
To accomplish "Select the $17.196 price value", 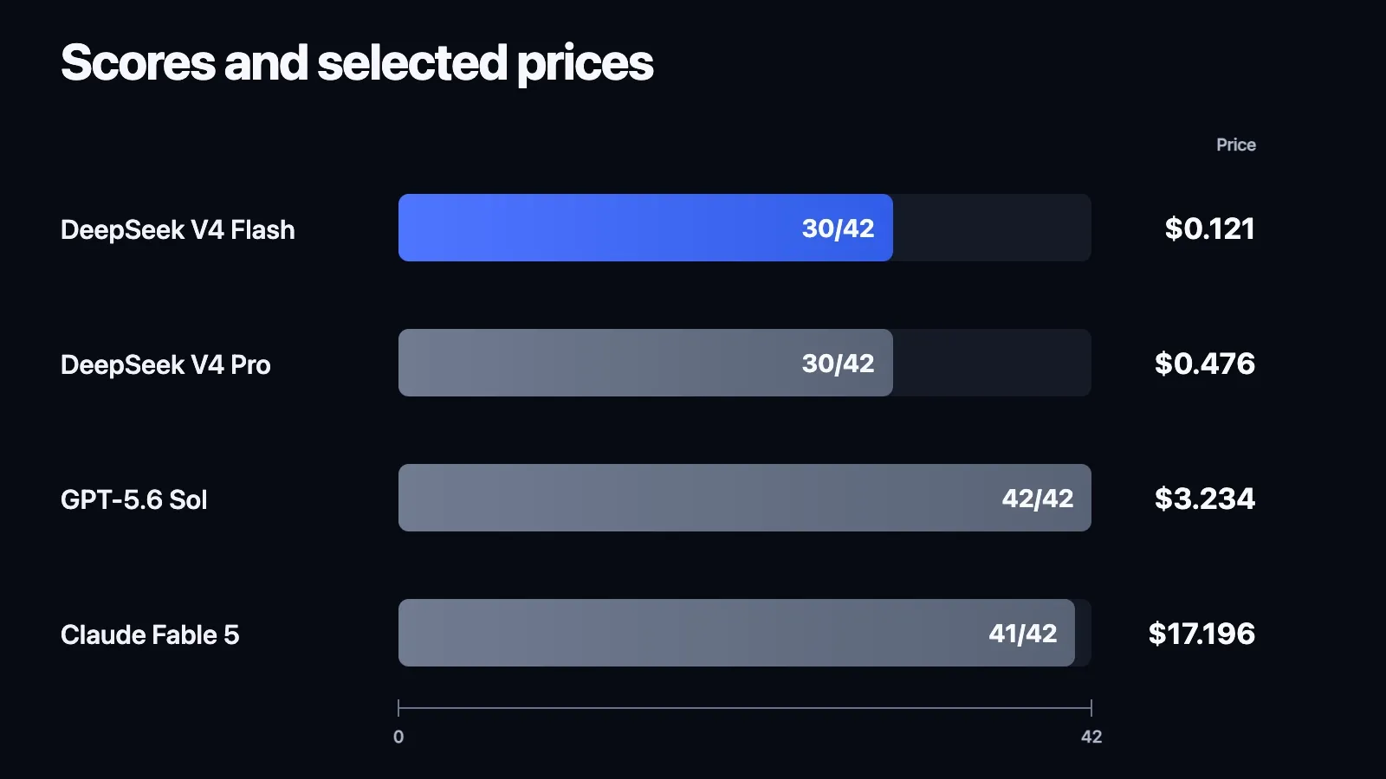I will pos(1201,634).
